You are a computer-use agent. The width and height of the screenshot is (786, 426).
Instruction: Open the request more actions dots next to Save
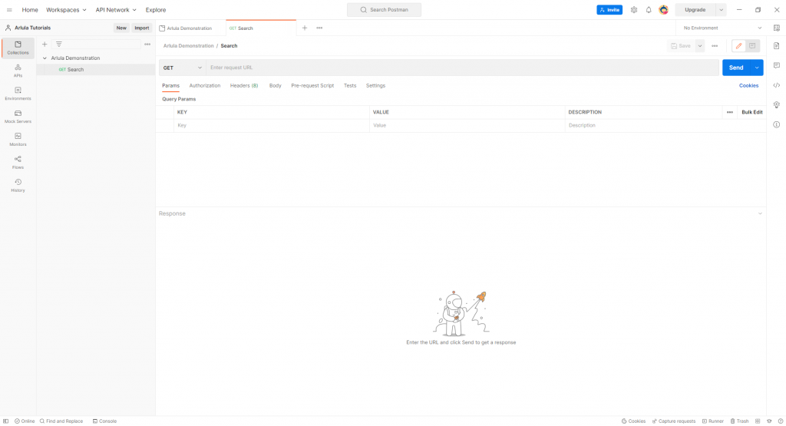[x=715, y=45]
